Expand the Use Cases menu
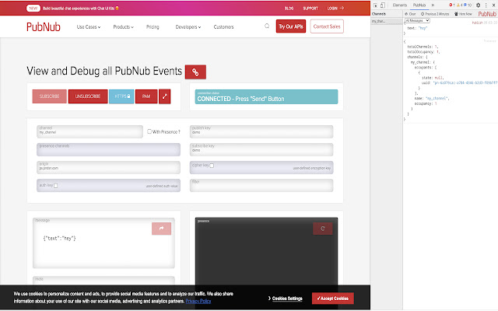This screenshot has width=498, height=311. (x=89, y=27)
